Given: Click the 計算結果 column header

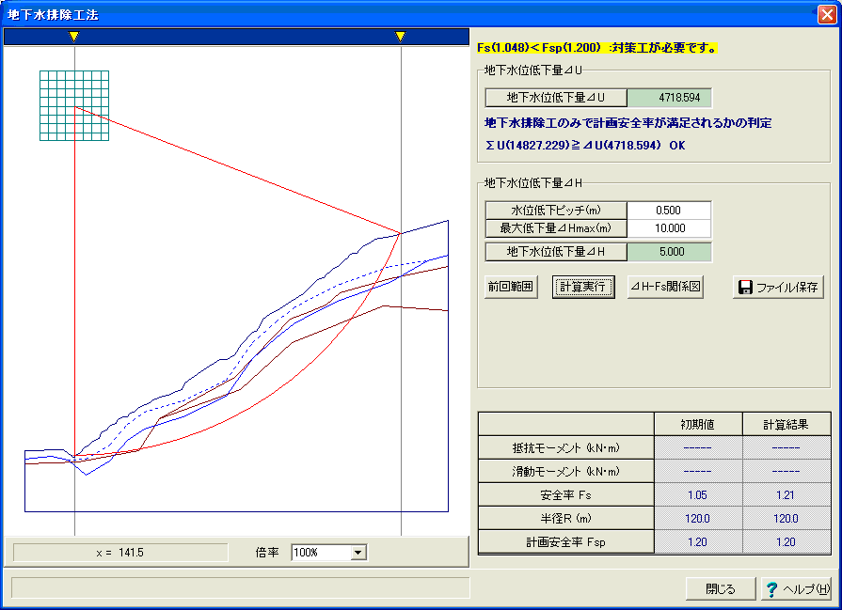Looking at the screenshot, I should click(786, 425).
